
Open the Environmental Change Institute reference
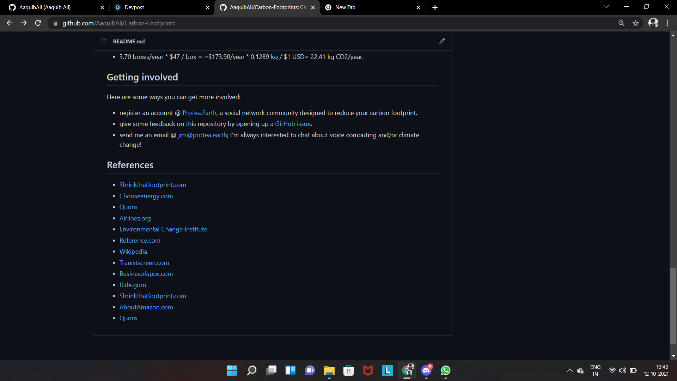(x=163, y=229)
